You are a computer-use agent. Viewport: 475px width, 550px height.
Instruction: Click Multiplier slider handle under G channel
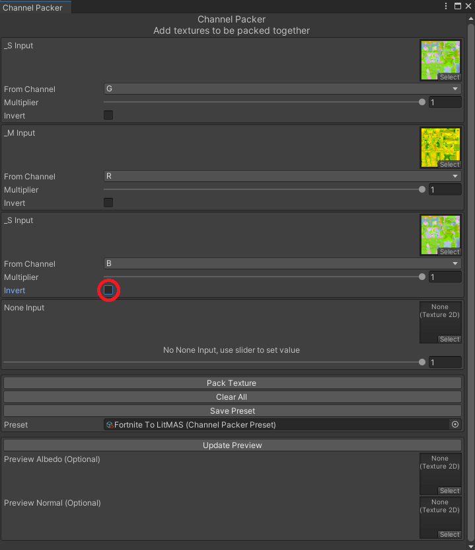422,102
